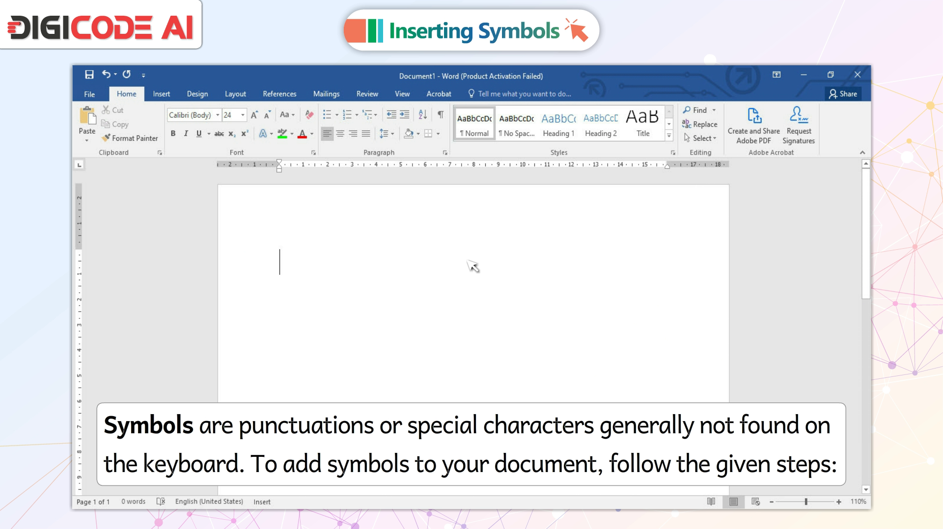
Task: Toggle Bold formatting
Action: [173, 133]
